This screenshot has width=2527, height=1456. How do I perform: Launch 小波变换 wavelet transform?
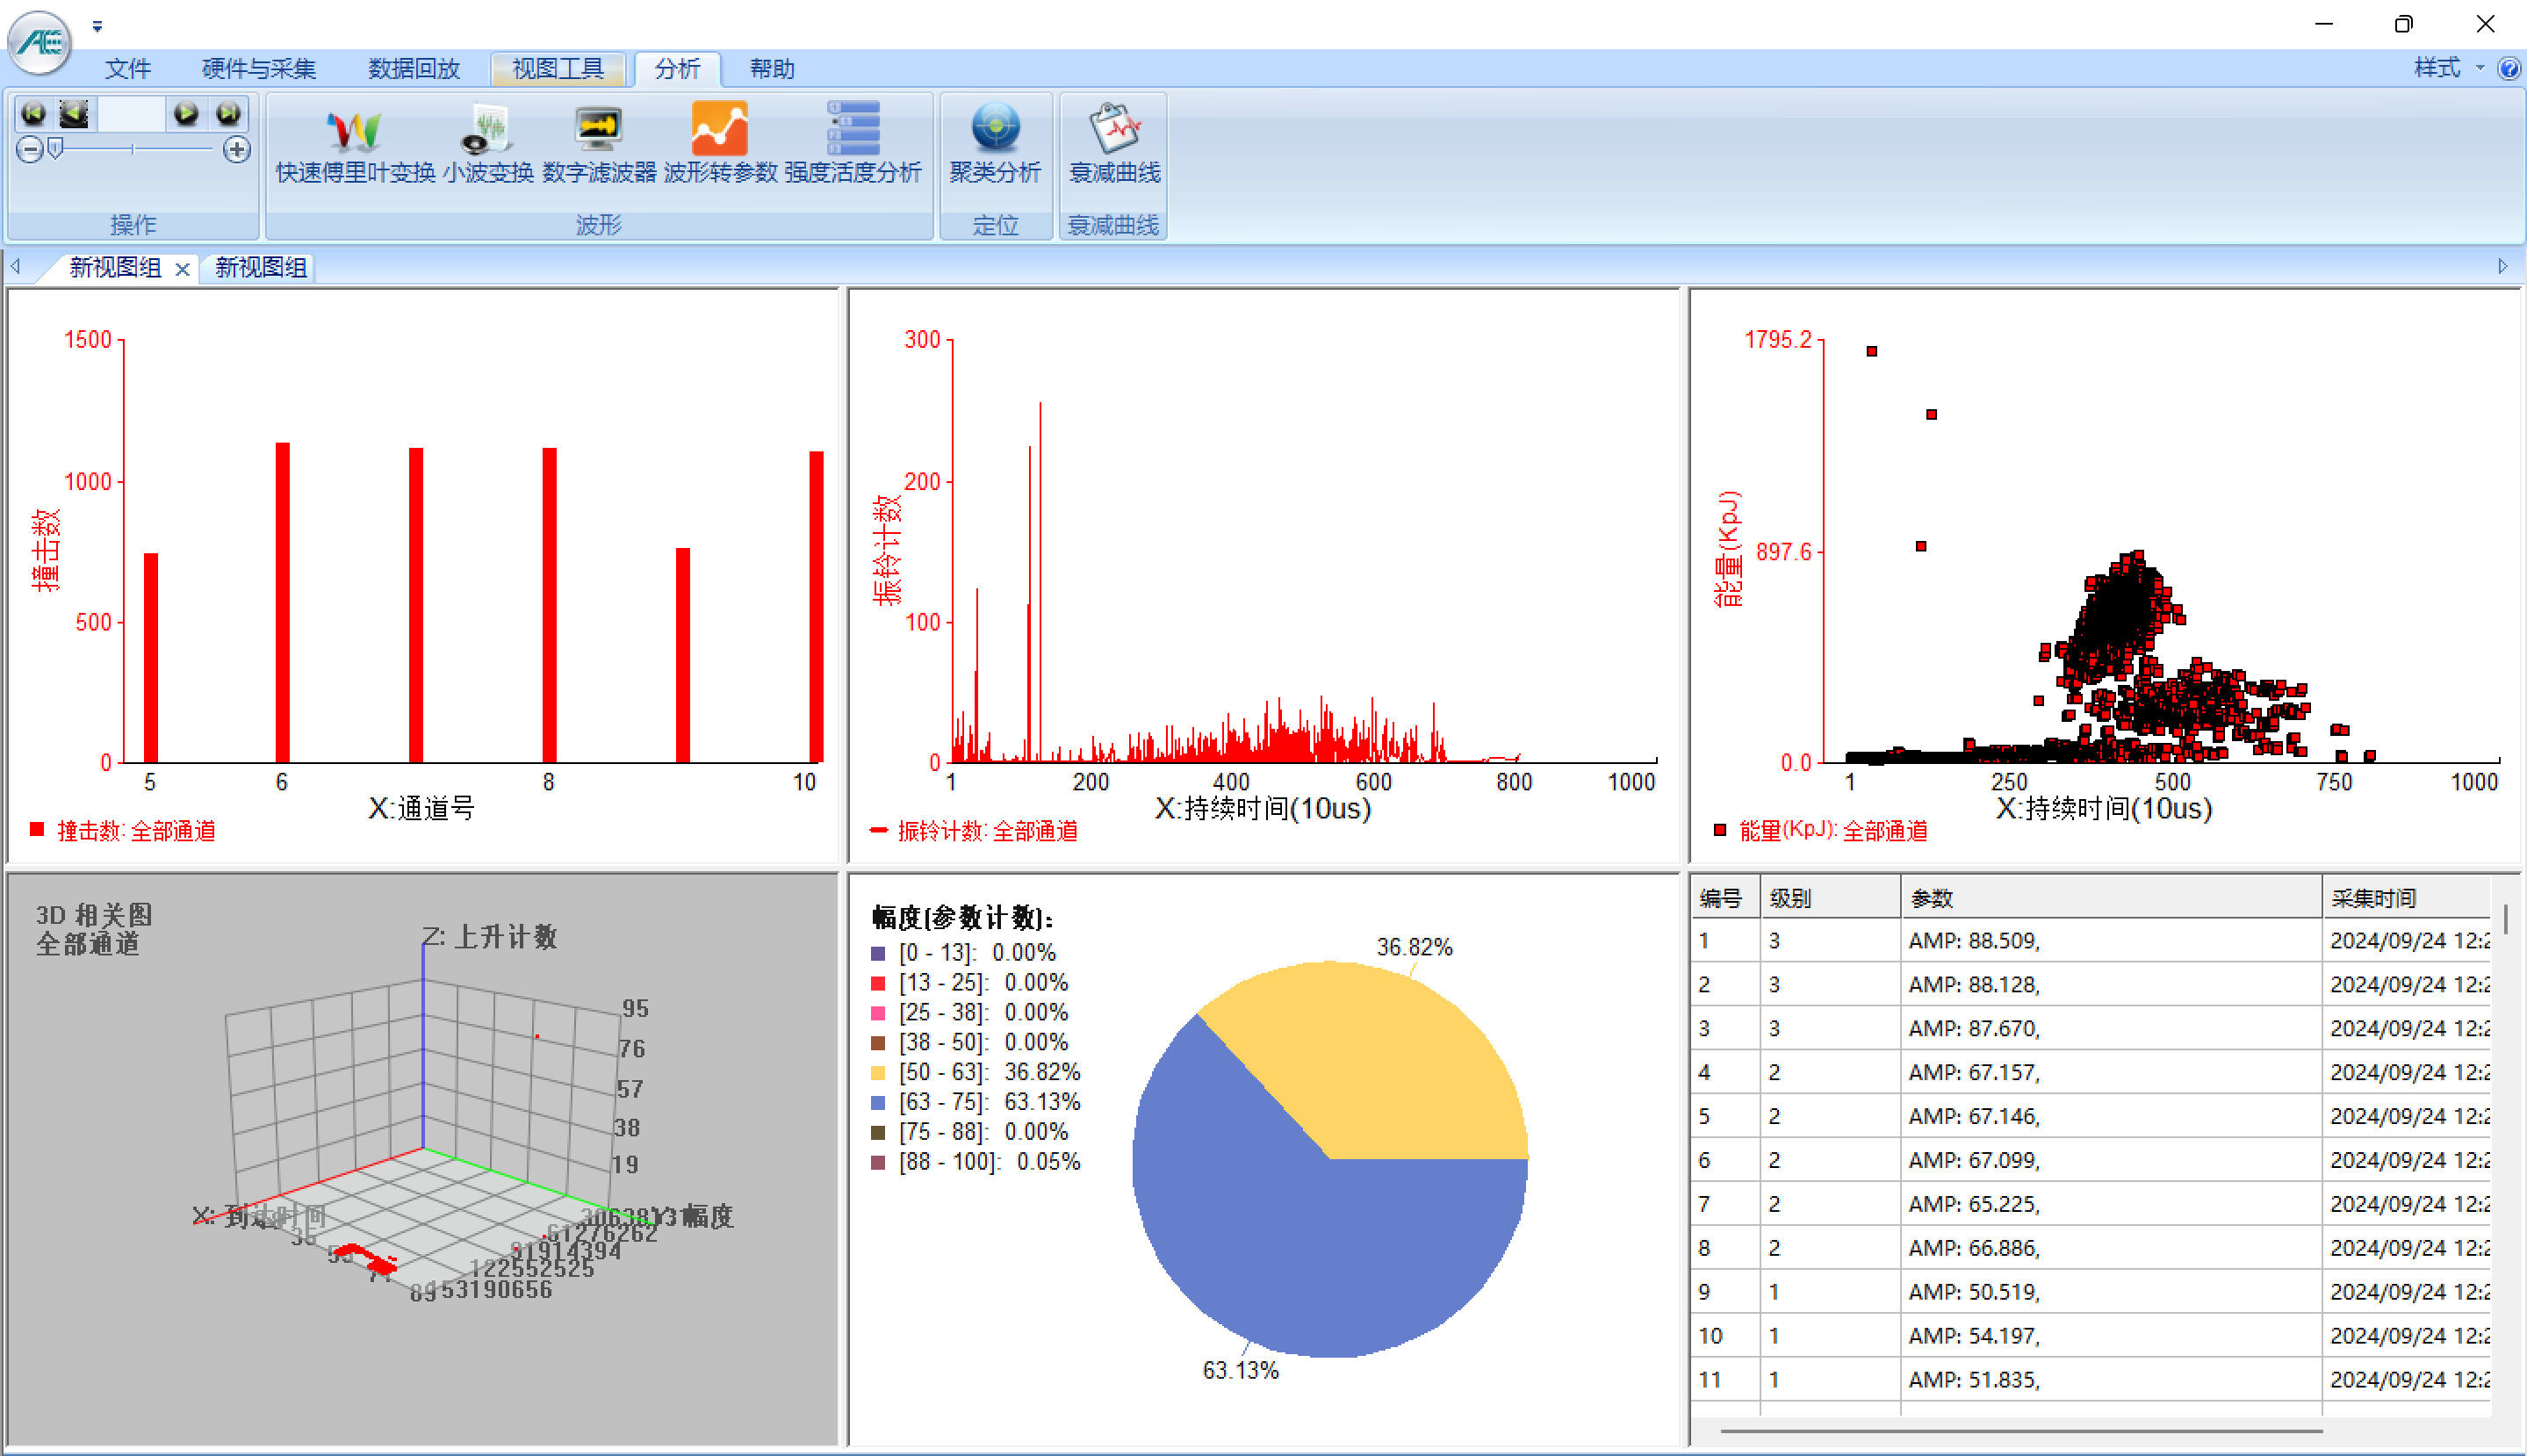point(488,143)
